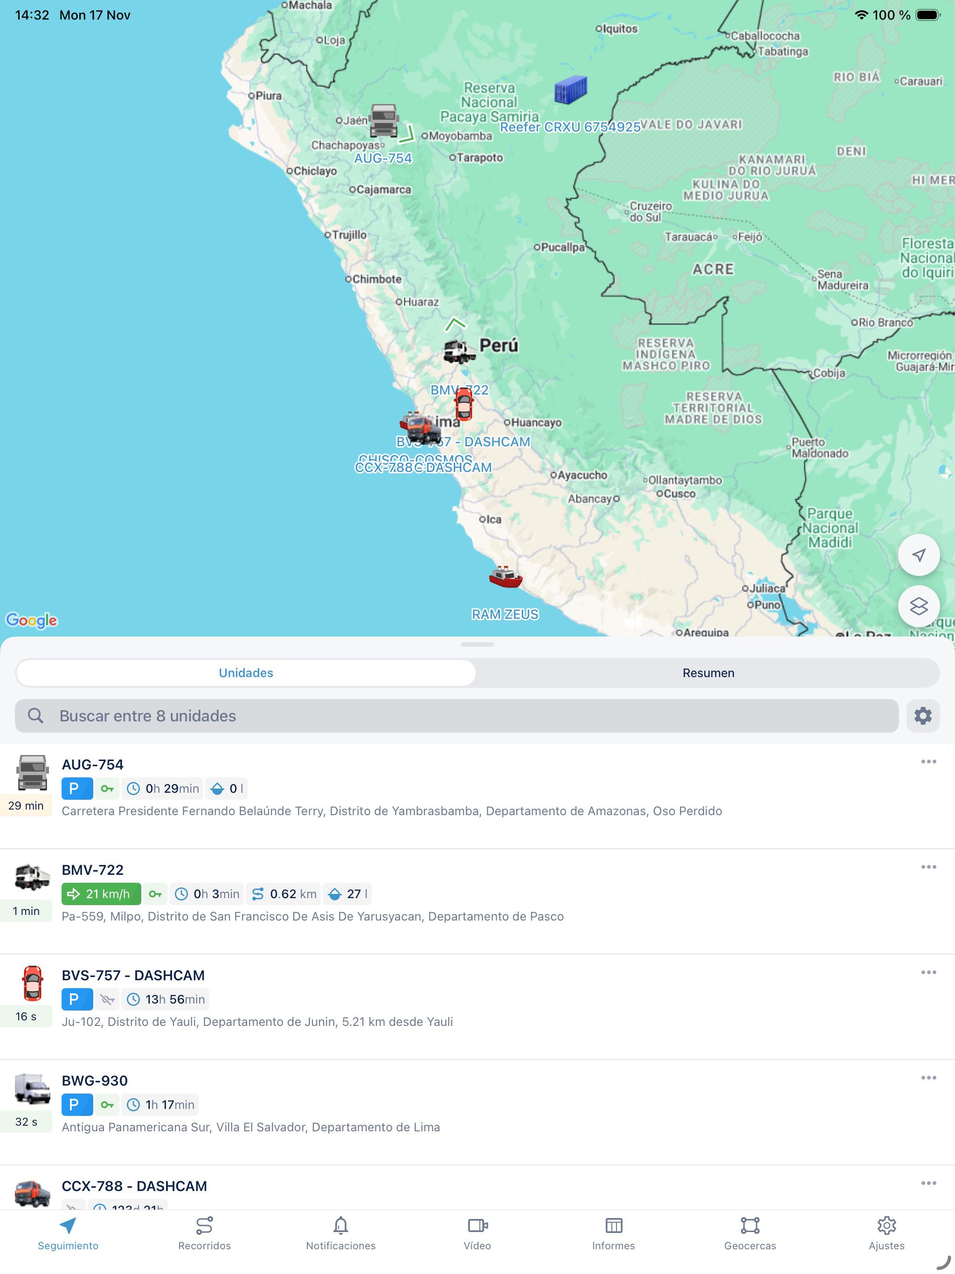Tap the search units field
This screenshot has width=955, height=1274.
pos(457,716)
